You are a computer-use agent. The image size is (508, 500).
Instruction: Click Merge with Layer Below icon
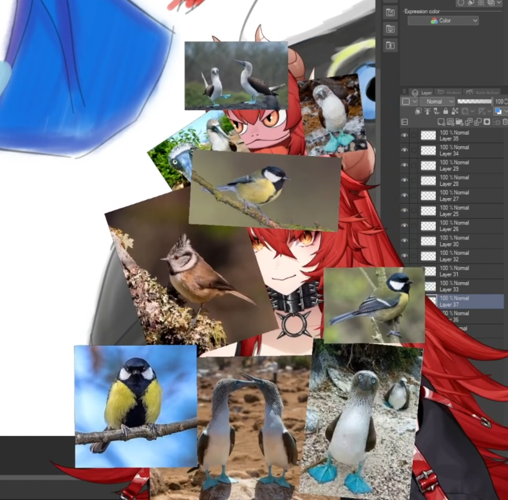tap(477, 122)
